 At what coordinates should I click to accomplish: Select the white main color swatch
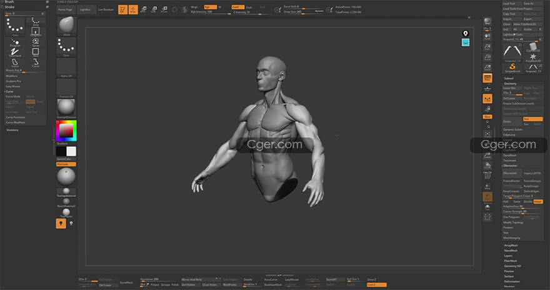click(x=71, y=151)
